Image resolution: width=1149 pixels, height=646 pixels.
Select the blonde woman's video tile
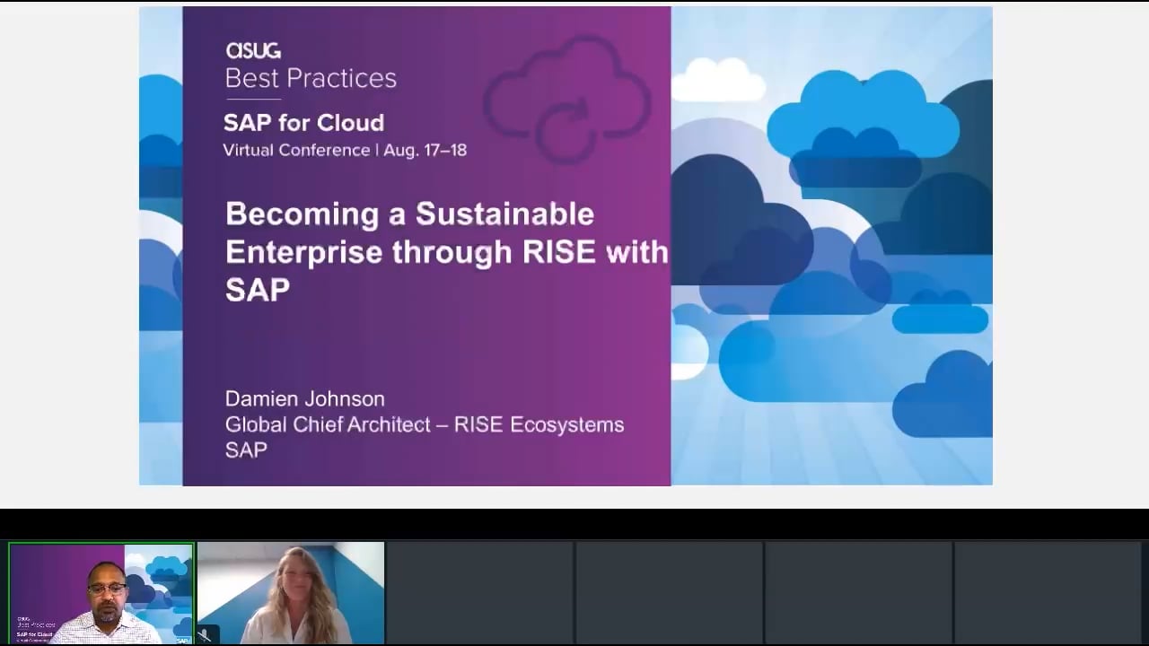(x=291, y=593)
